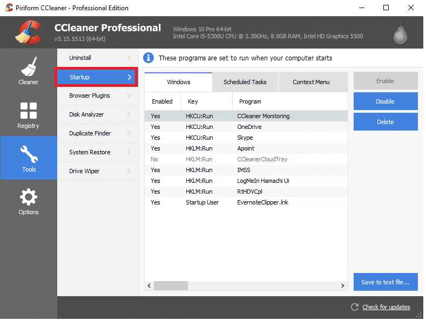The width and height of the screenshot is (426, 321).
Task: Open the Registry grid icon section
Action: click(28, 114)
